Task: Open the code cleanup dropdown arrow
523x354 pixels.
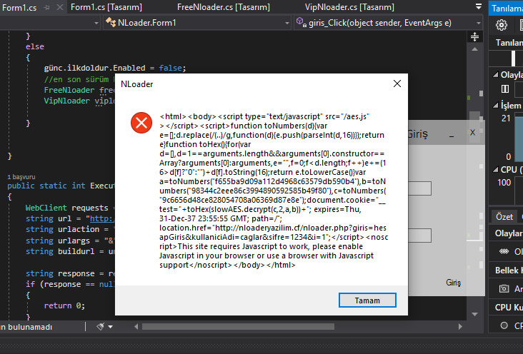Action: click(x=111, y=327)
